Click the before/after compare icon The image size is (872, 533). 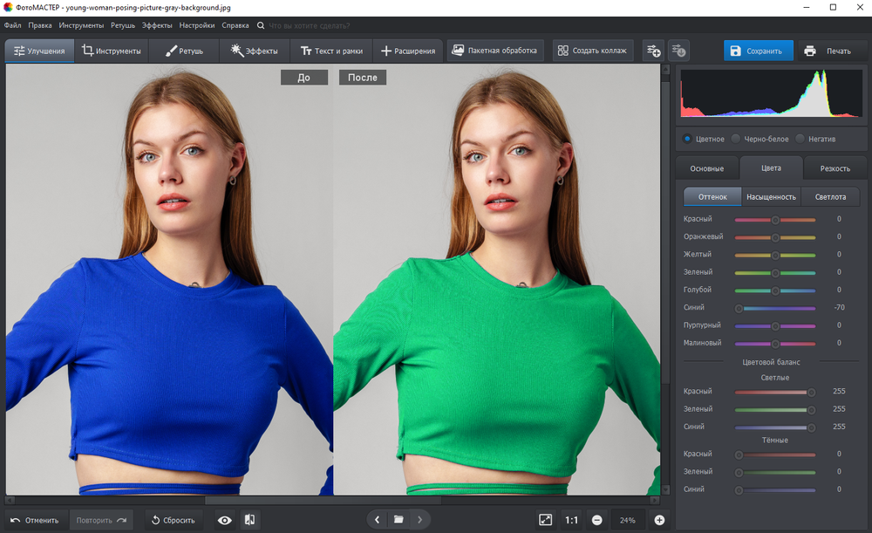click(x=249, y=520)
